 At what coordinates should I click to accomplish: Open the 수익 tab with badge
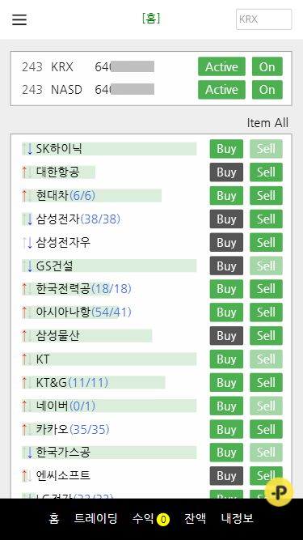click(151, 518)
